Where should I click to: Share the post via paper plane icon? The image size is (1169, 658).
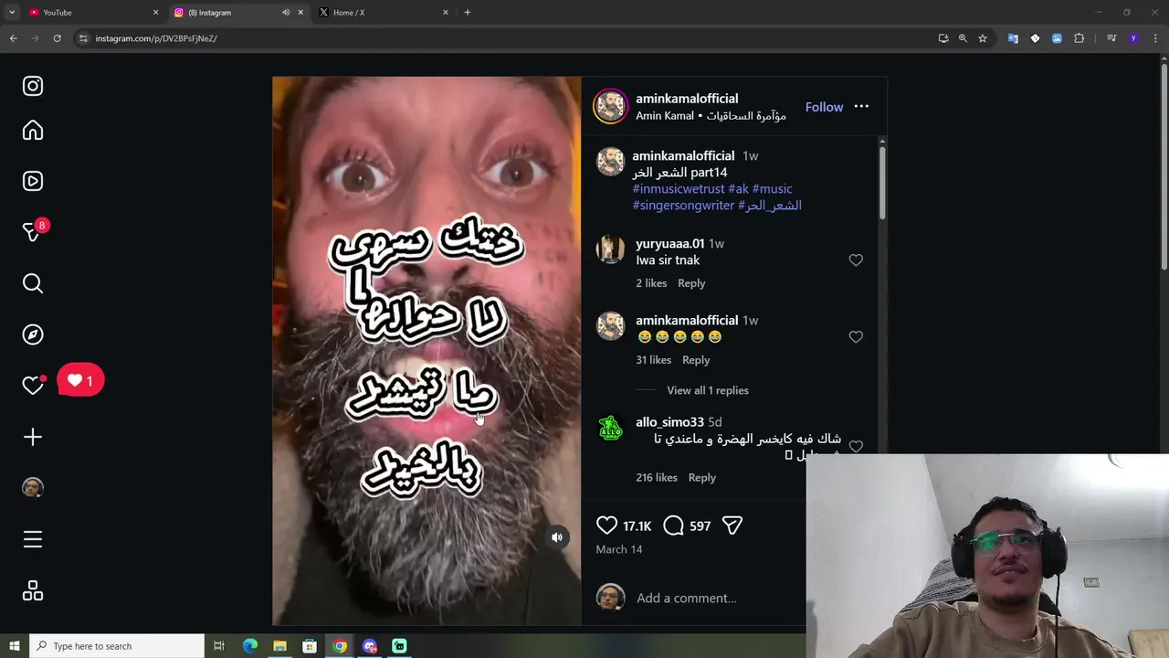click(x=732, y=525)
